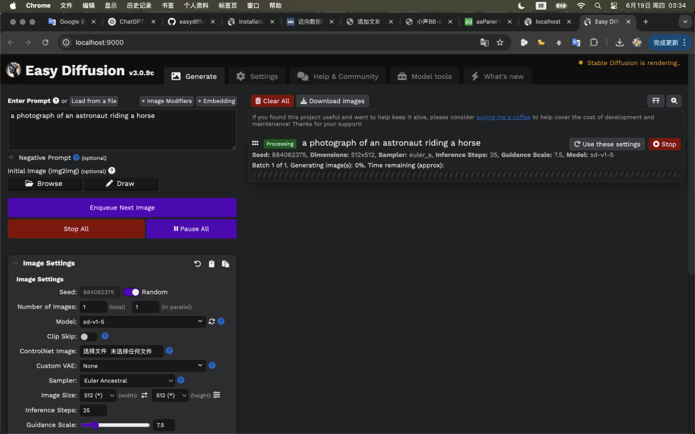Collapse the Image Settings panel
The image size is (695, 434).
pos(15,263)
